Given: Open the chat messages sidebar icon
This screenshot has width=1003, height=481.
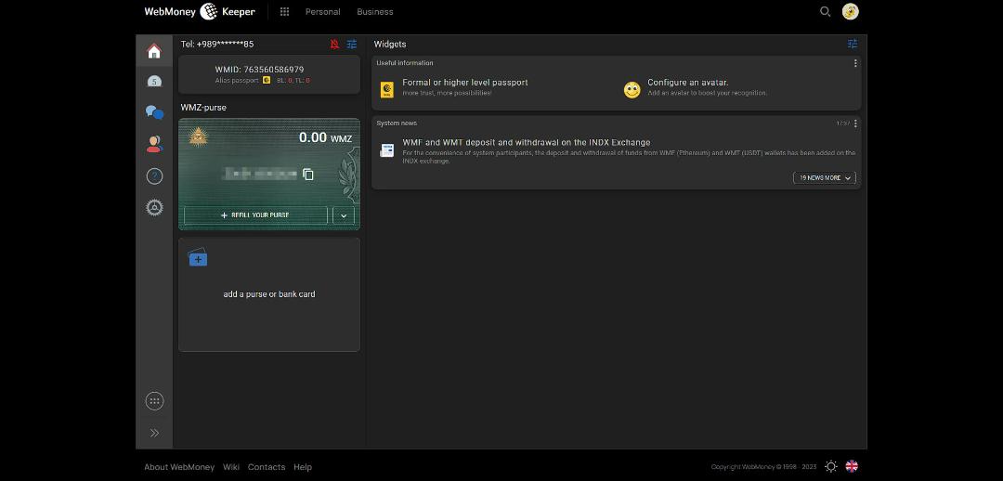Looking at the screenshot, I should 154,112.
